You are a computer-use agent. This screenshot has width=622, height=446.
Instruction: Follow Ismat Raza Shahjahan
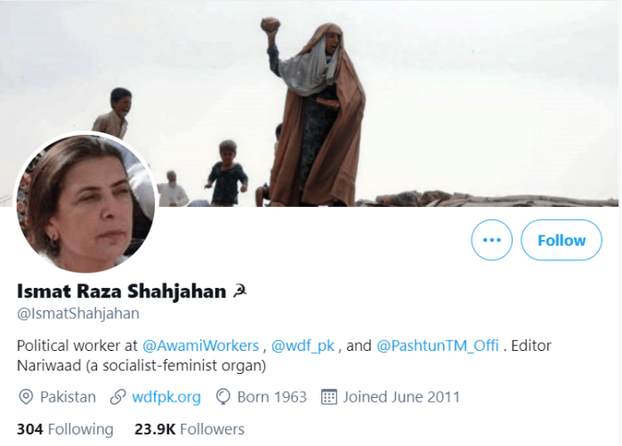[561, 240]
